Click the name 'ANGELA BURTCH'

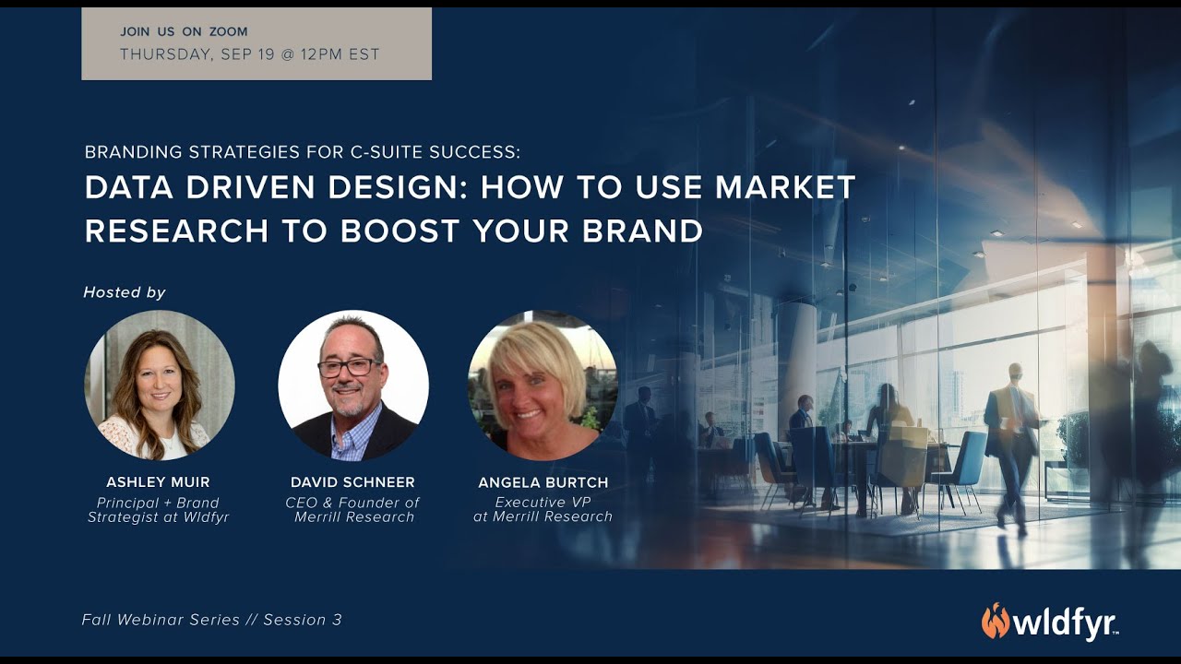pyautogui.click(x=543, y=483)
